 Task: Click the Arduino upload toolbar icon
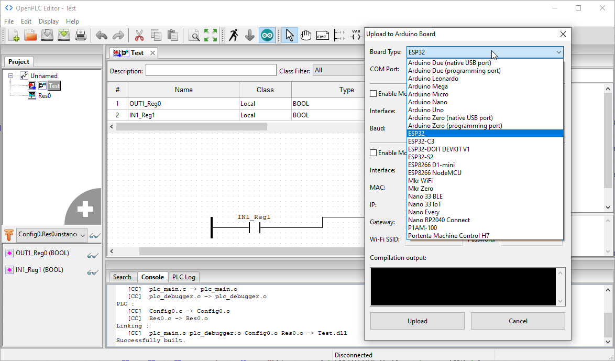pos(267,36)
